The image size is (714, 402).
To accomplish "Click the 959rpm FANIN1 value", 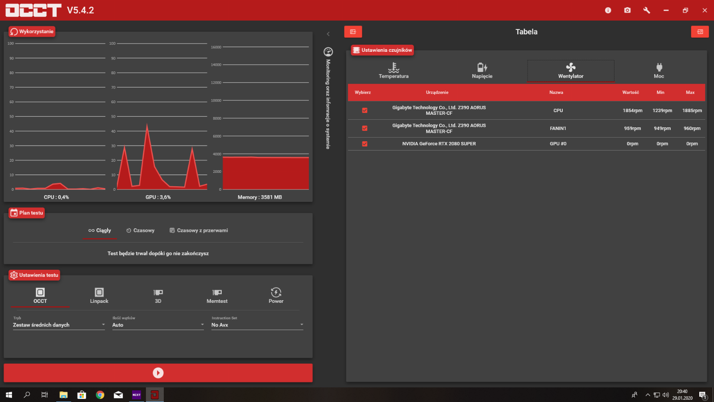I will (632, 128).
